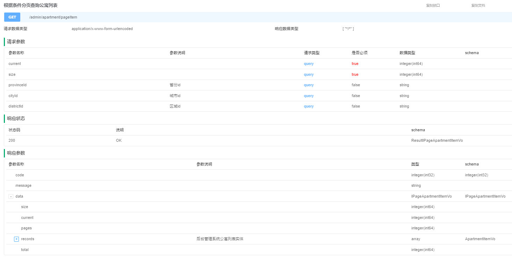Click the red true in the size row
This screenshot has width=512, height=258.
click(x=355, y=75)
